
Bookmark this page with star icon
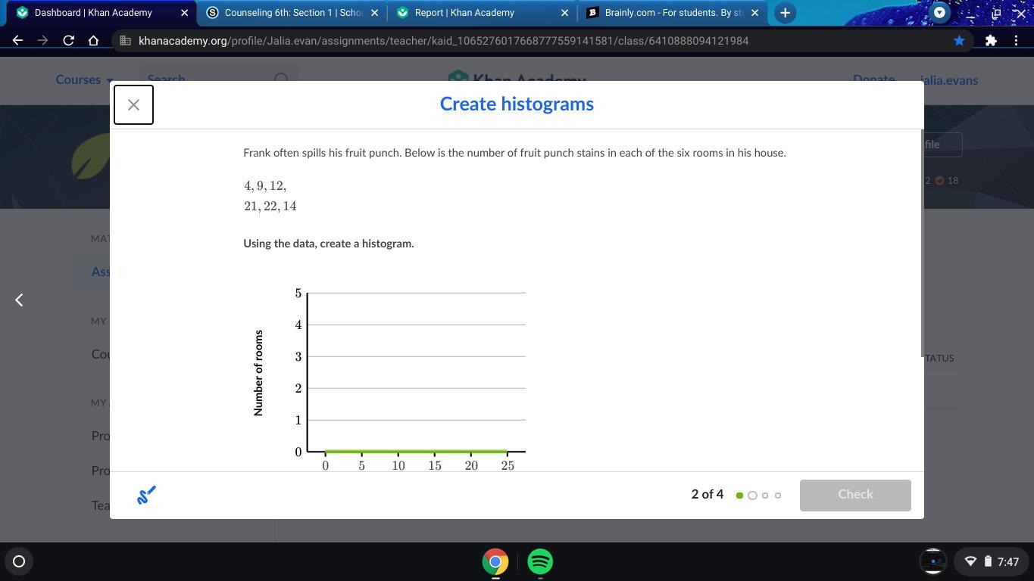(959, 41)
